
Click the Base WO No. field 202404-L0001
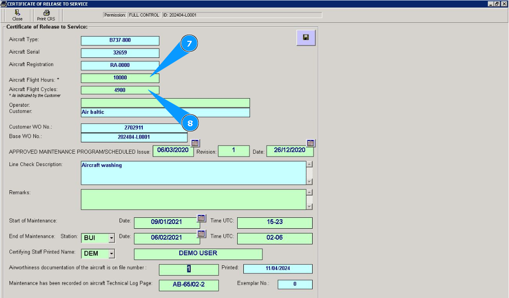(x=134, y=137)
